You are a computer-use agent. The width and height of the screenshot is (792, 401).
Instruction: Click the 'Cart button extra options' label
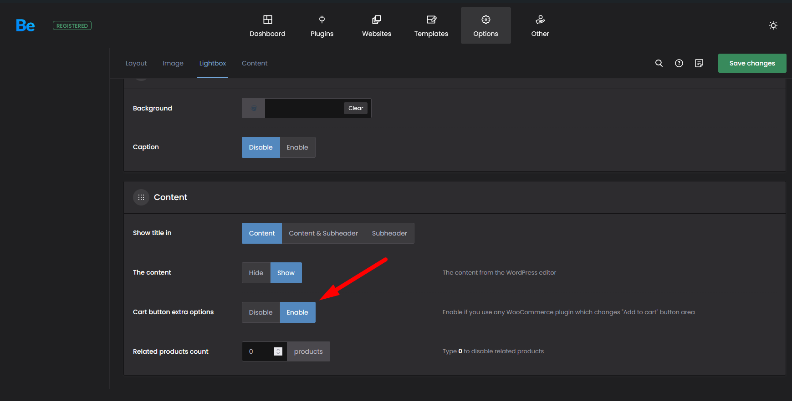coord(173,312)
